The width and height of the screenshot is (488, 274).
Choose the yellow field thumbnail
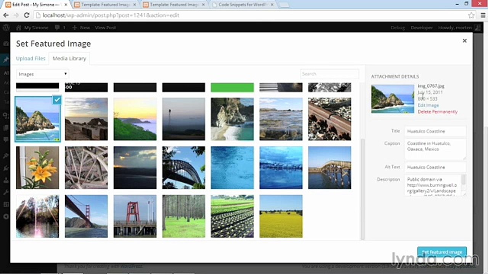[x=281, y=217]
